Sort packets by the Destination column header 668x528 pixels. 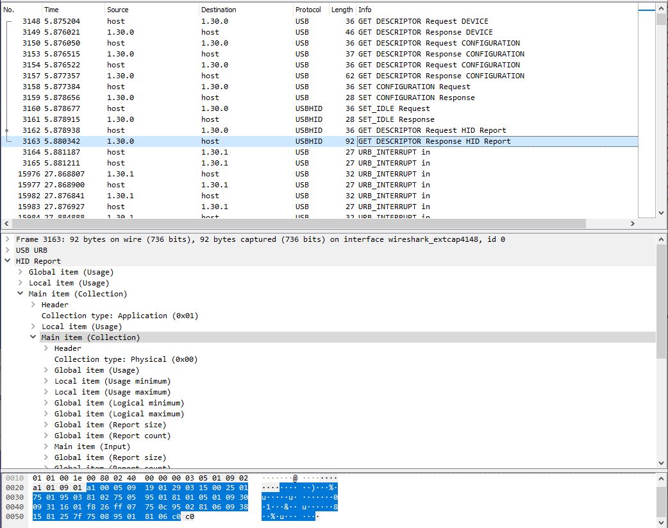pos(246,10)
